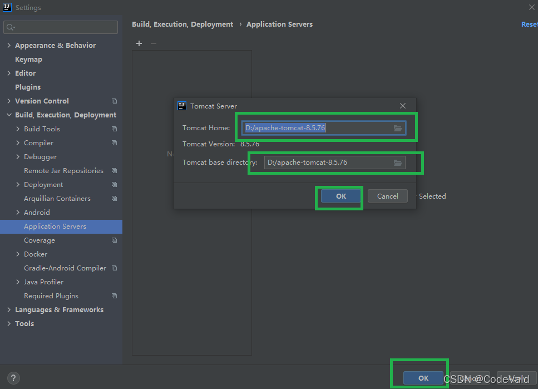Select Remote Jar Repositories in tree
The height and width of the screenshot is (389, 538).
(x=63, y=171)
